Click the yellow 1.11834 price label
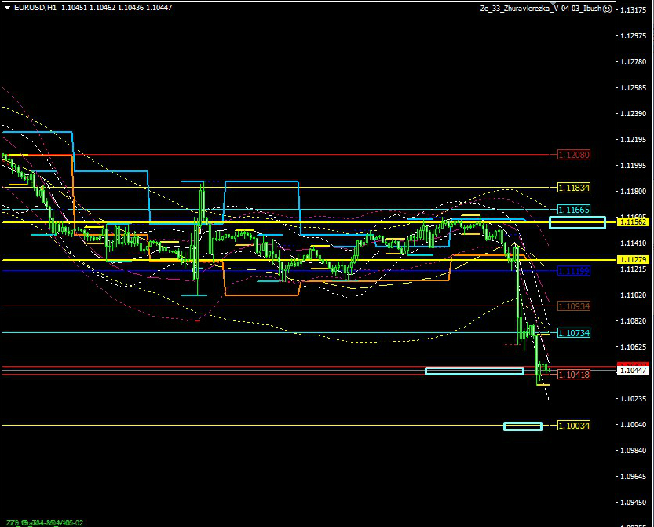This screenshot has width=654, height=527. tap(573, 188)
